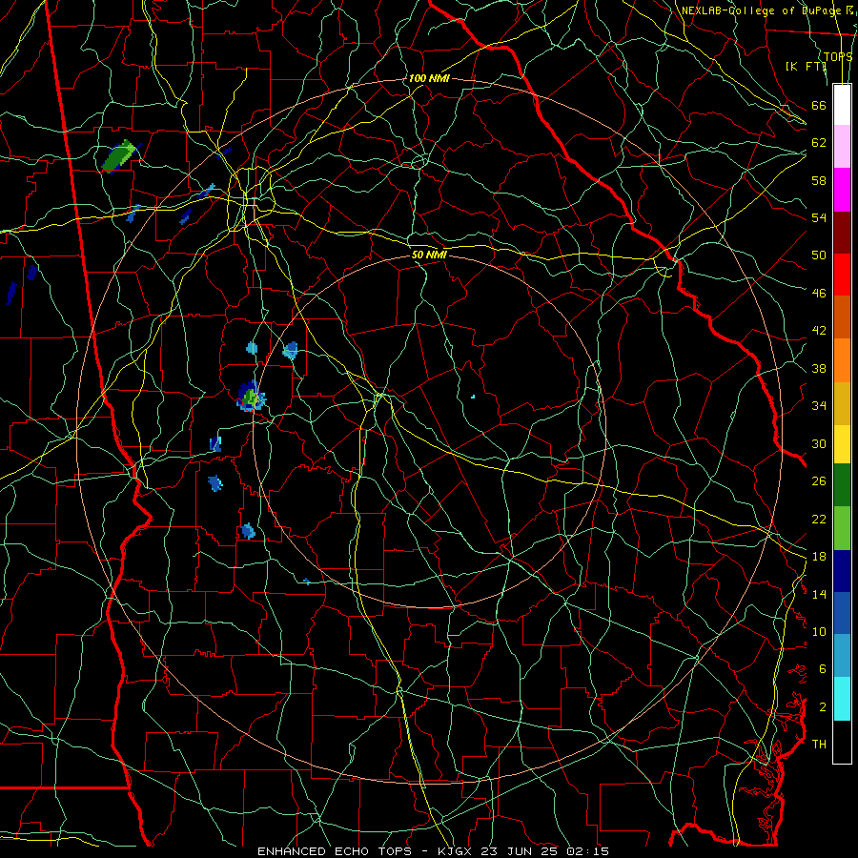The image size is (858, 858).
Task: Click the white color swatch in the tops legend
Action: [x=842, y=105]
